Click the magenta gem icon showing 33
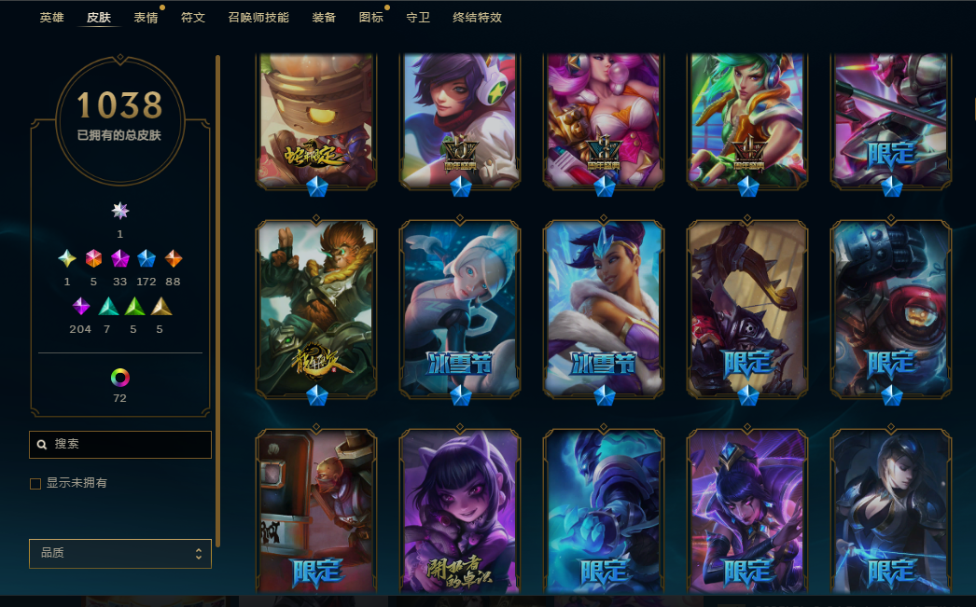976x607 pixels. [x=120, y=258]
